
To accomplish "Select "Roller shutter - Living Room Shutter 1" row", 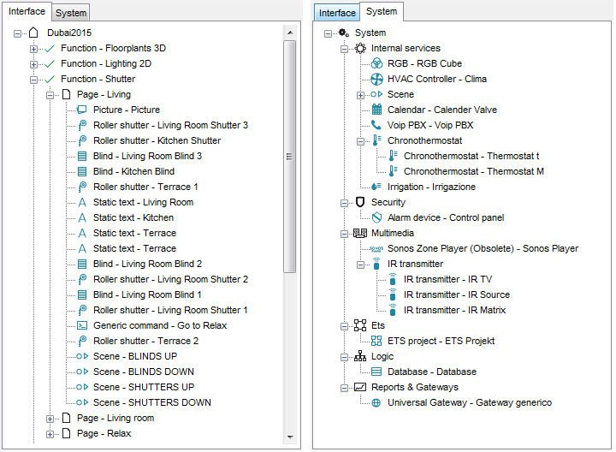I will [170, 310].
